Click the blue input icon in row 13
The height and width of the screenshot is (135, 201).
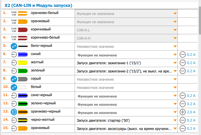14,112
